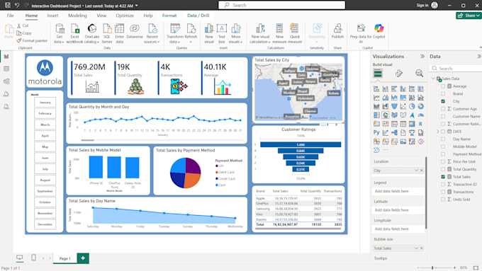Switch to Table view in left sidebar
This screenshot has width=482, height=271.
point(6,69)
